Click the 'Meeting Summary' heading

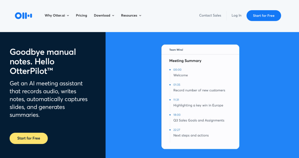click(x=185, y=61)
